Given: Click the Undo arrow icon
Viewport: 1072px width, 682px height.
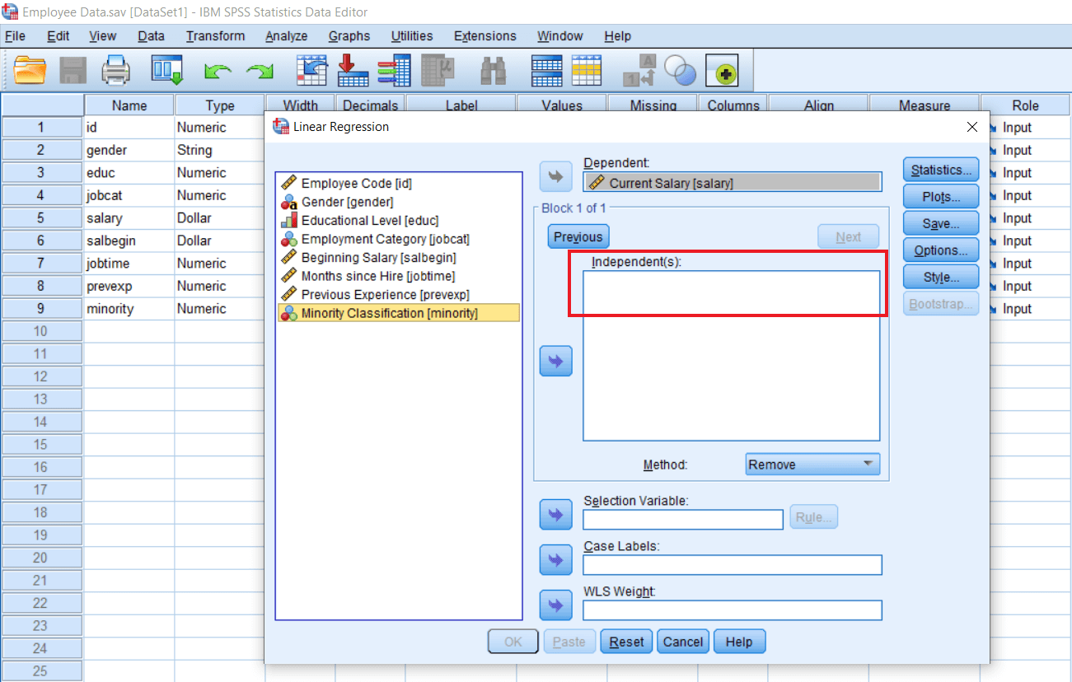Looking at the screenshot, I should 218,72.
